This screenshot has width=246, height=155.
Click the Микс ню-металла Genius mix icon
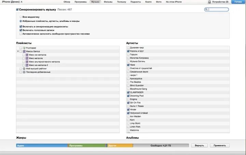tap(27, 55)
